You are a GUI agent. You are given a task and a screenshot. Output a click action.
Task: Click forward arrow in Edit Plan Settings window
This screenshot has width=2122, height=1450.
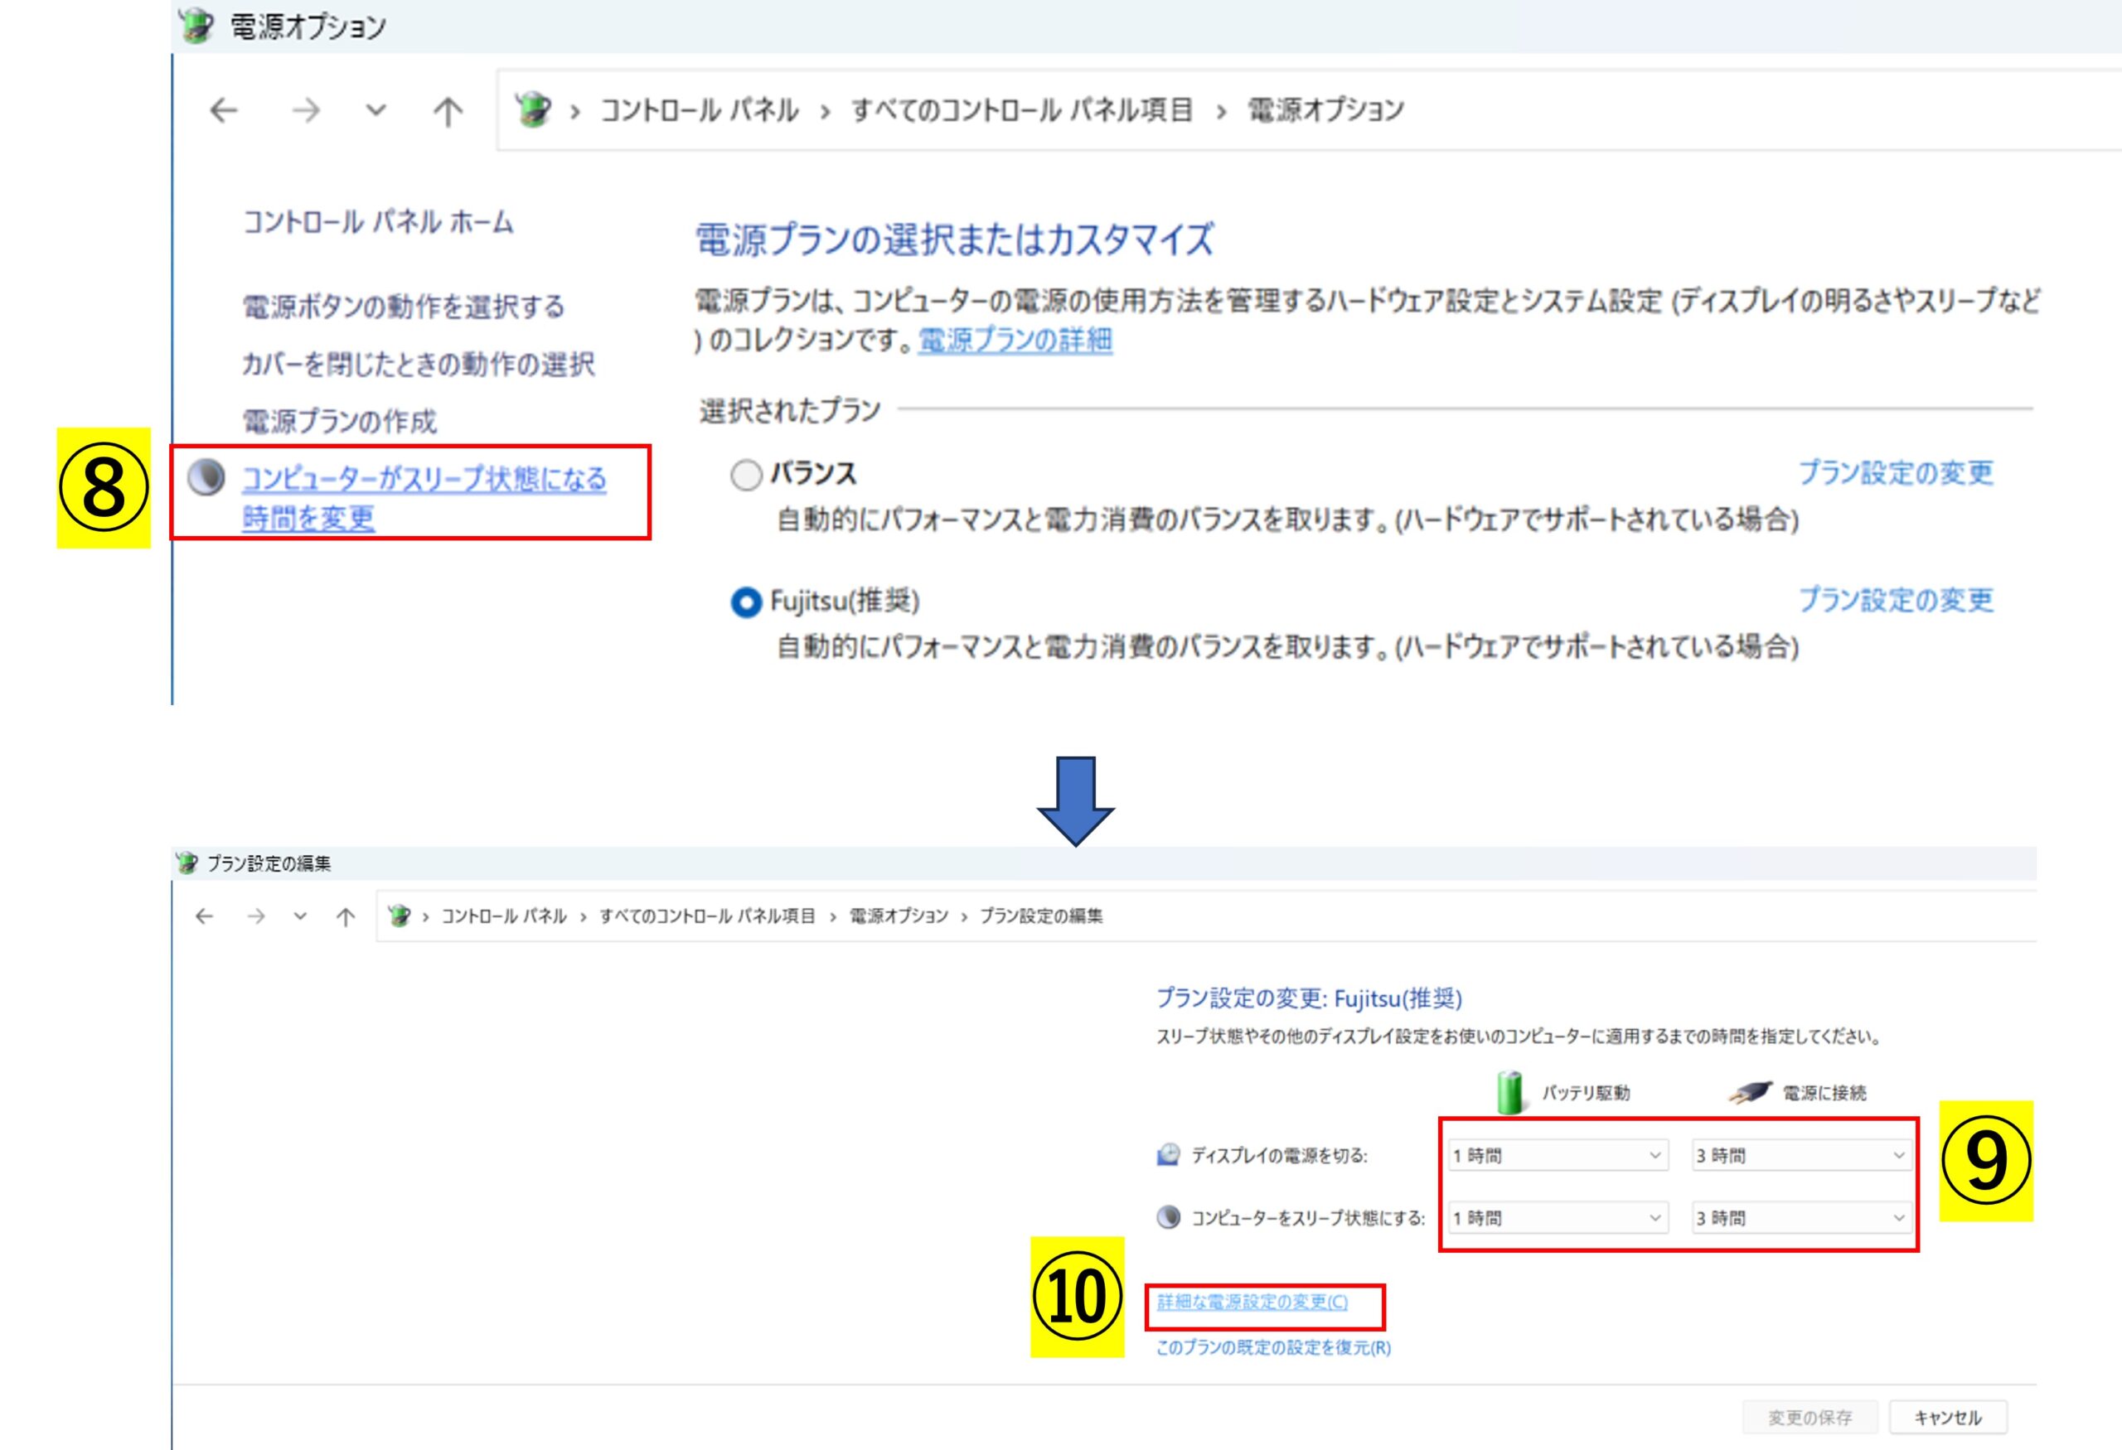[257, 916]
